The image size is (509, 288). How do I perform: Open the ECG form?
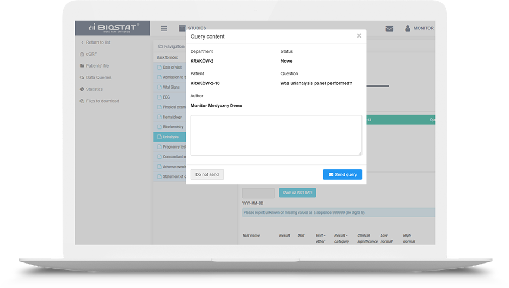(169, 97)
